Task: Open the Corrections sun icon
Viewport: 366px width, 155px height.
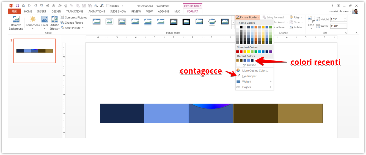Action: point(33,19)
